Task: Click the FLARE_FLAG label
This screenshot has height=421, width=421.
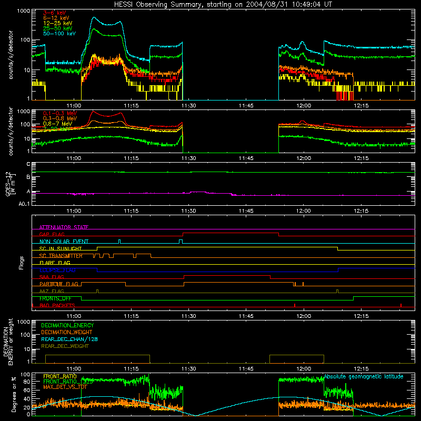Action: pyautogui.click(x=55, y=263)
